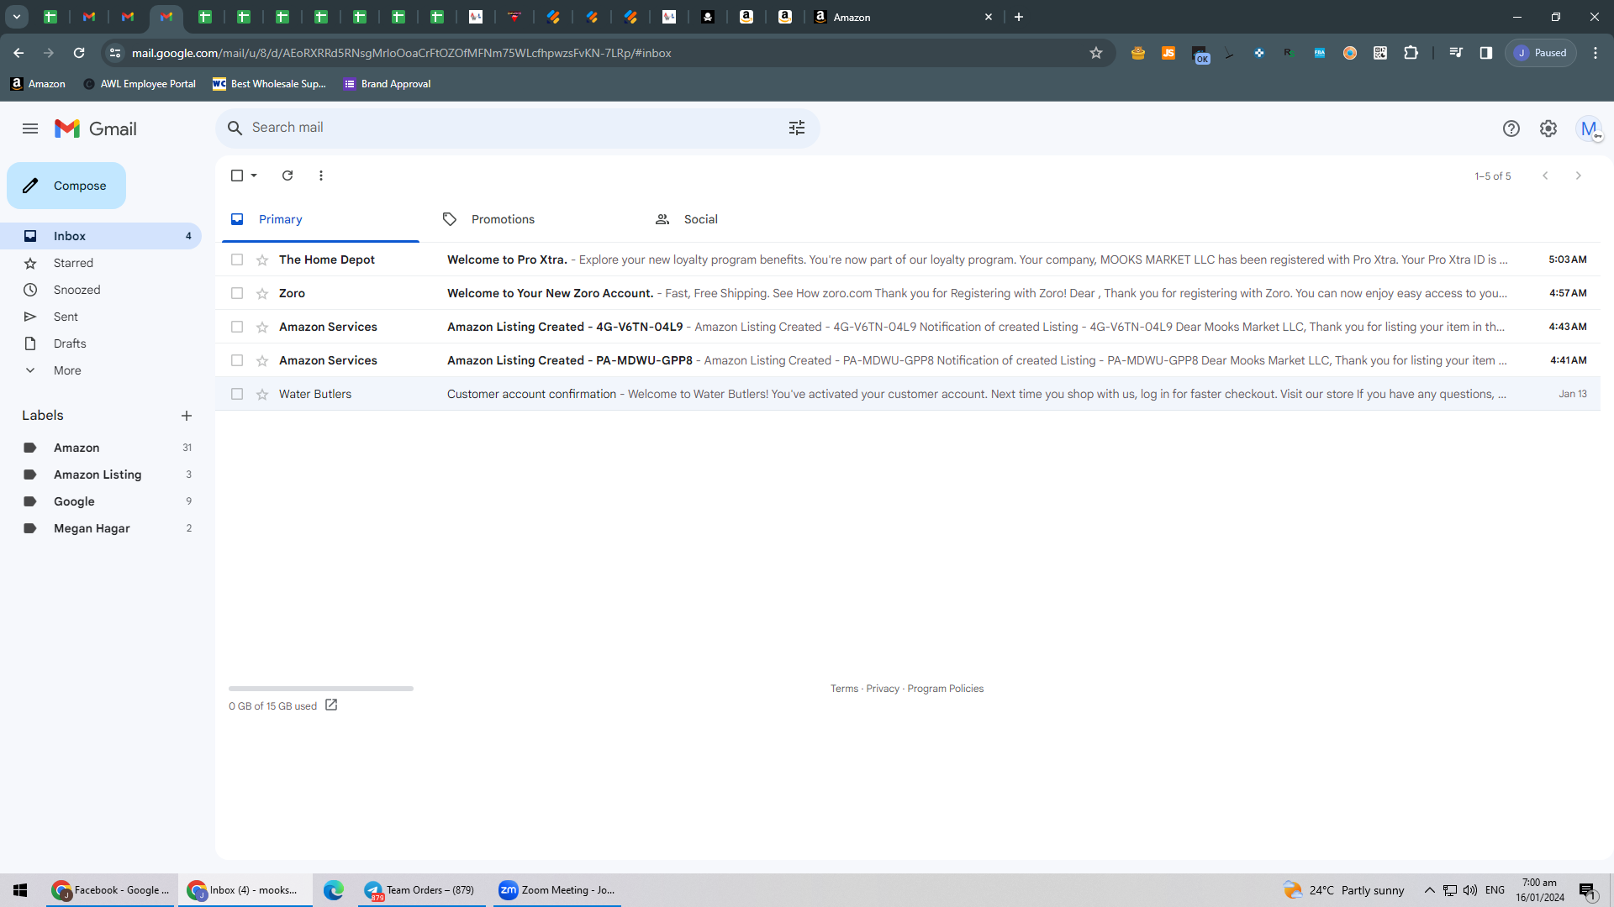Open Zoom Meeting from taskbar

click(556, 890)
